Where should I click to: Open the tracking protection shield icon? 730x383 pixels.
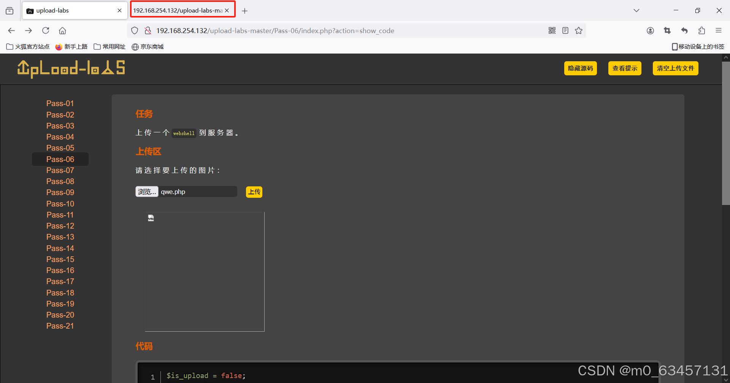click(135, 31)
